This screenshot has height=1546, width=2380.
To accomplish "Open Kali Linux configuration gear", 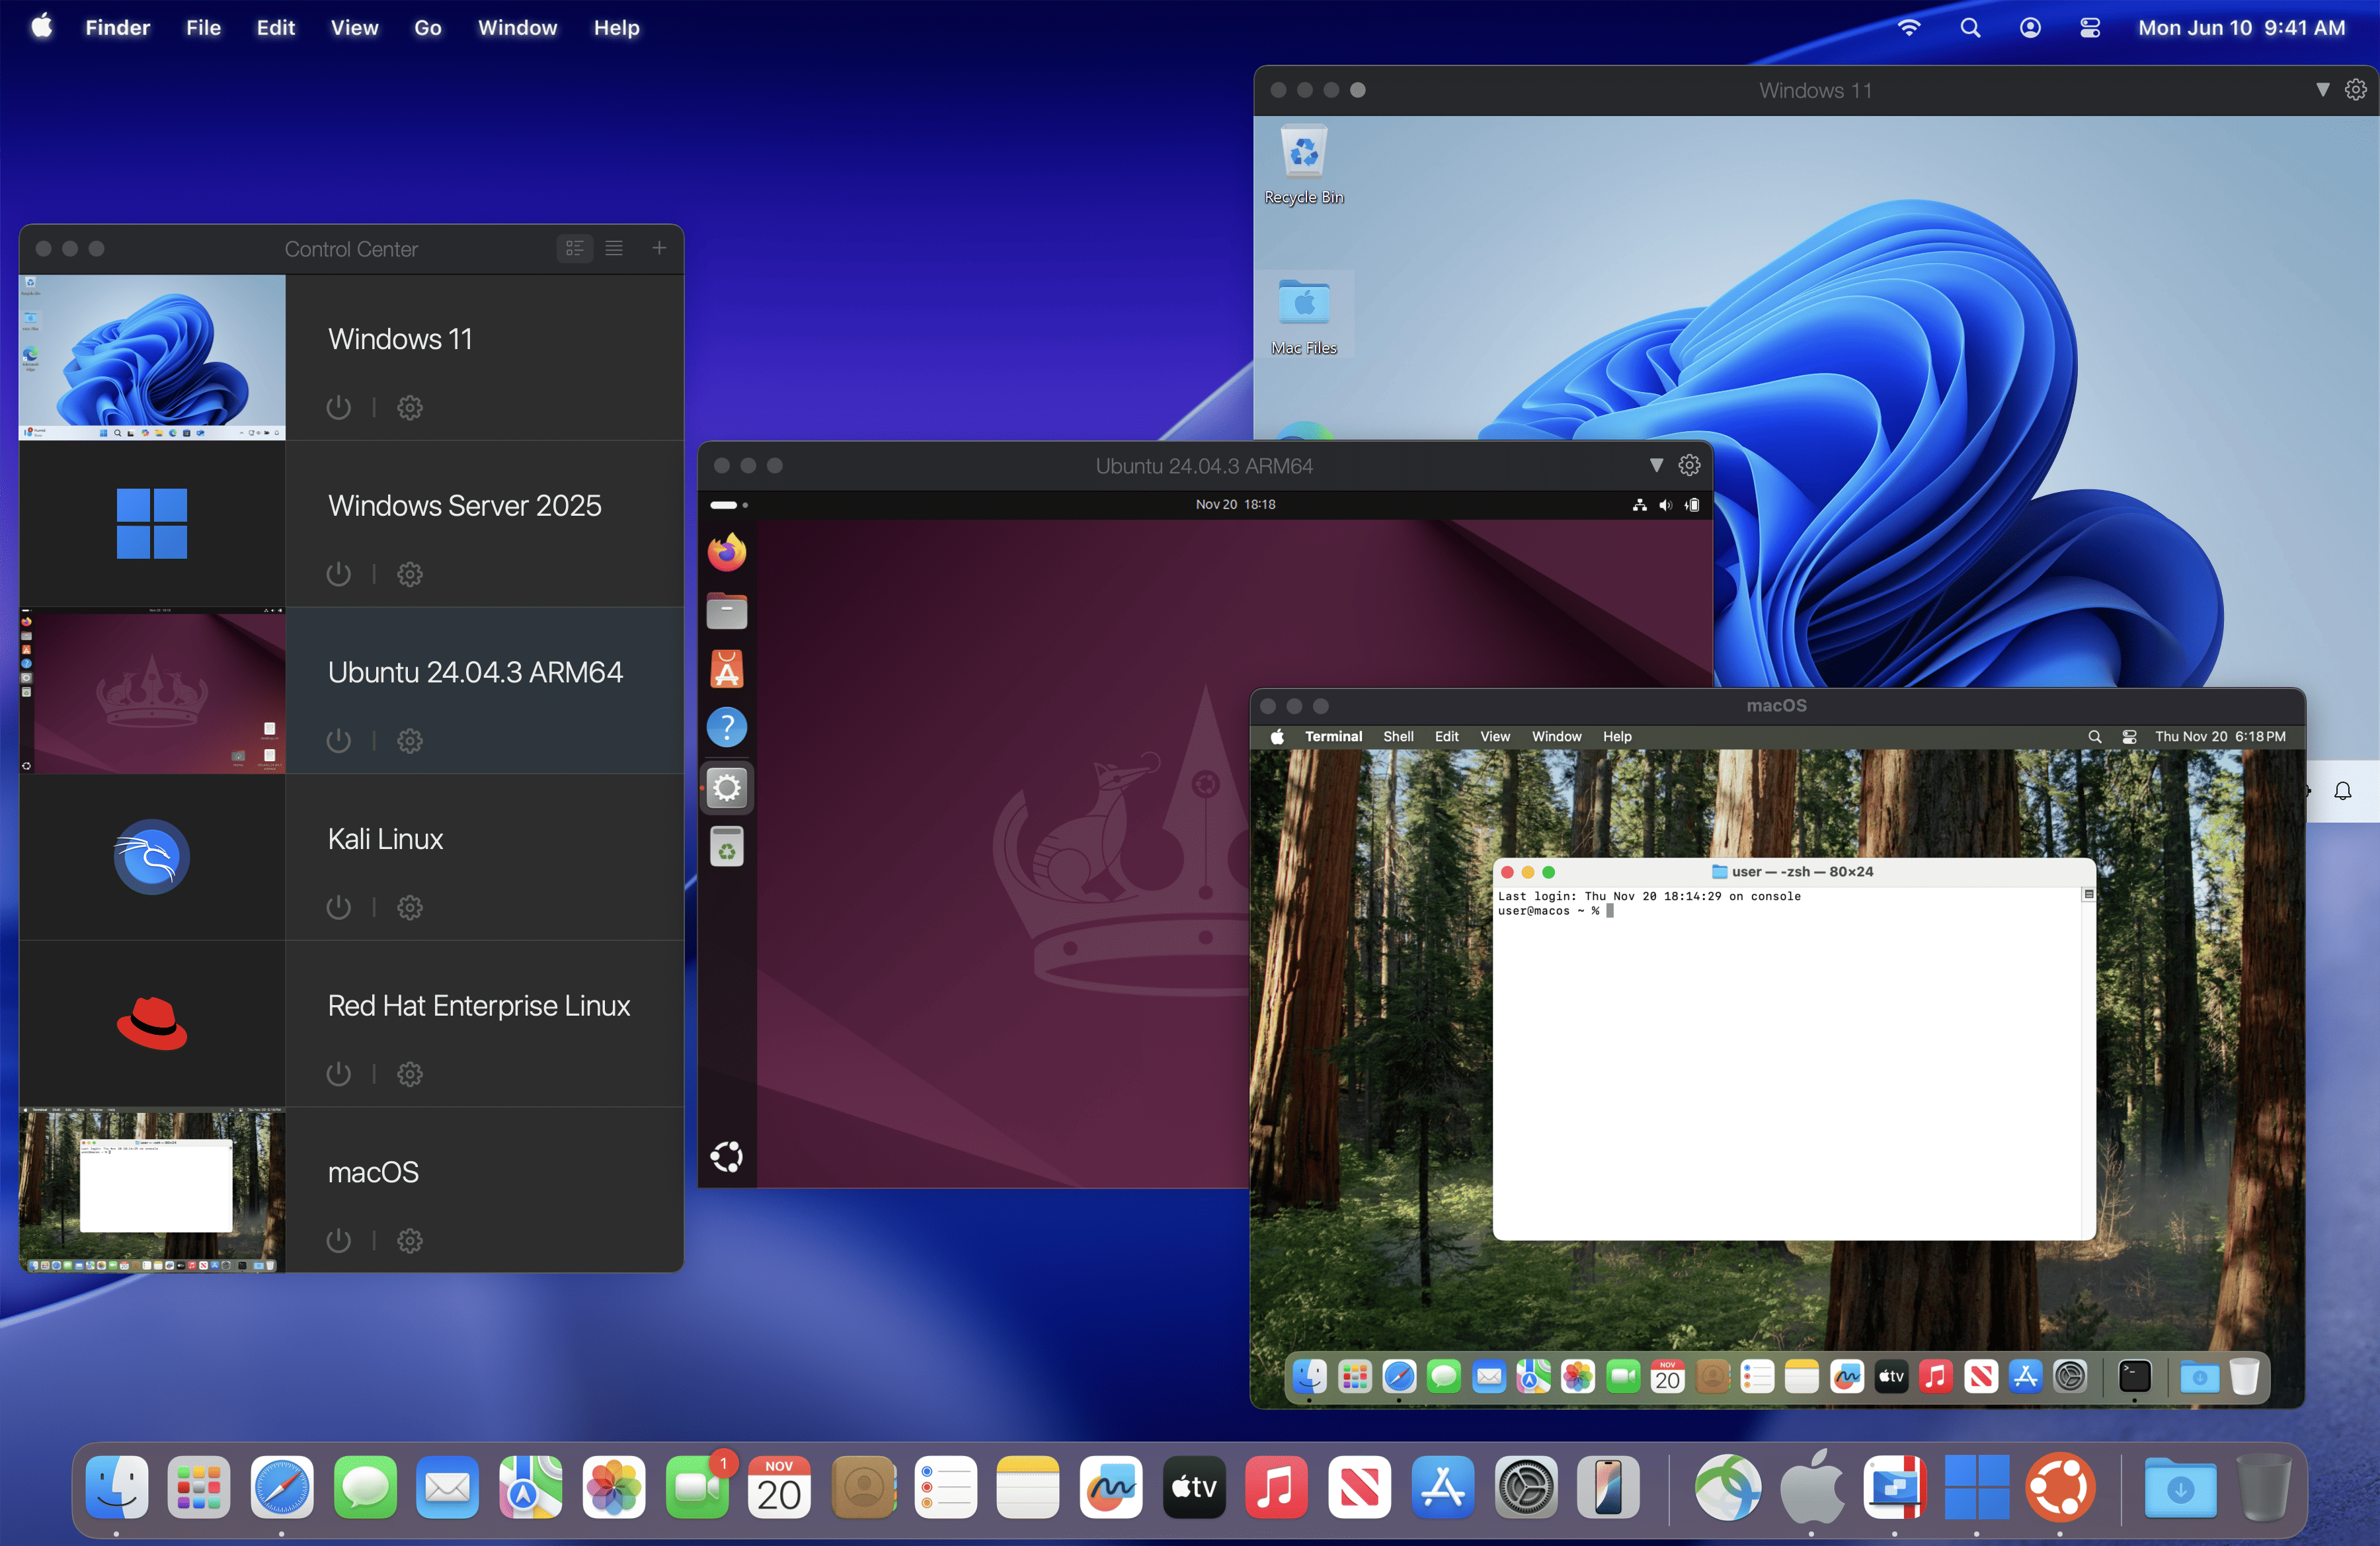I will pyautogui.click(x=410, y=907).
